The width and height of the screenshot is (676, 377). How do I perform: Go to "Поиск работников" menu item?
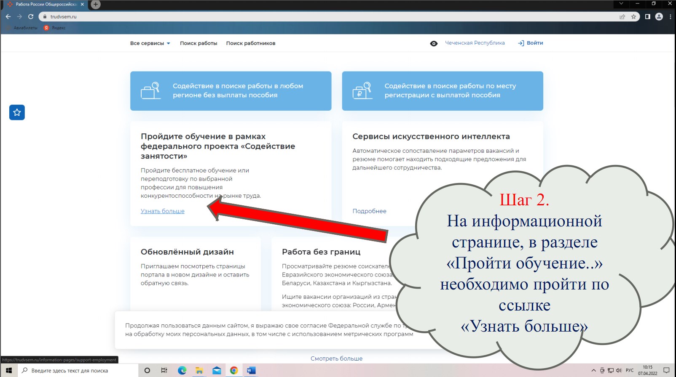tap(250, 43)
